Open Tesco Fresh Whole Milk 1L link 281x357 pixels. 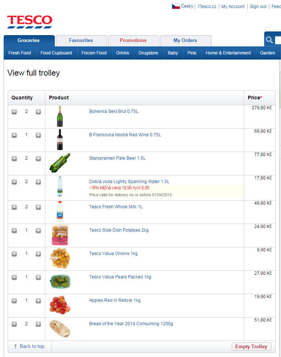116,207
